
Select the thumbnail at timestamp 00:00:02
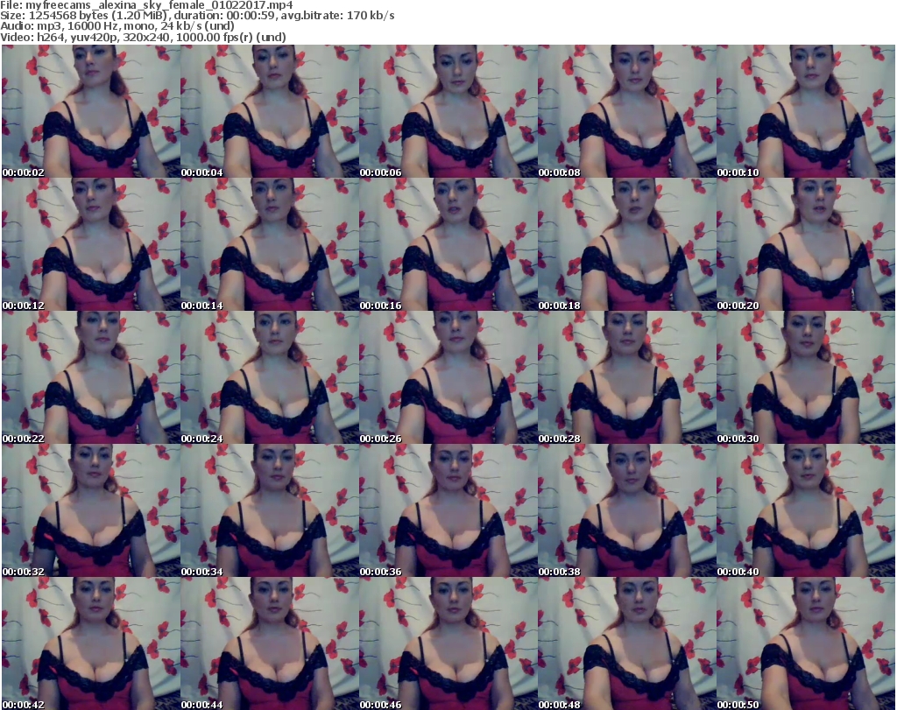(x=91, y=111)
